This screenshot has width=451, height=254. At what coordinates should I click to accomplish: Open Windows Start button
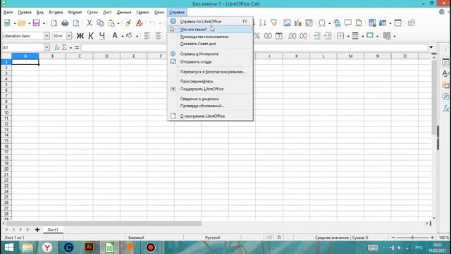pos(9,248)
